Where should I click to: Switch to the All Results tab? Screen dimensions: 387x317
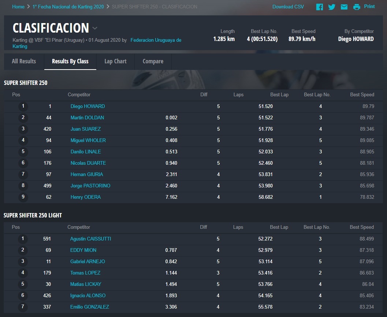tap(24, 61)
